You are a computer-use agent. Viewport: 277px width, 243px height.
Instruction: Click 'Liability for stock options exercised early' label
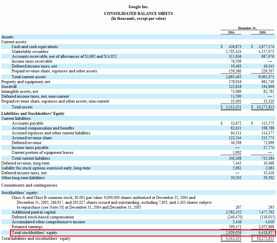46,168
